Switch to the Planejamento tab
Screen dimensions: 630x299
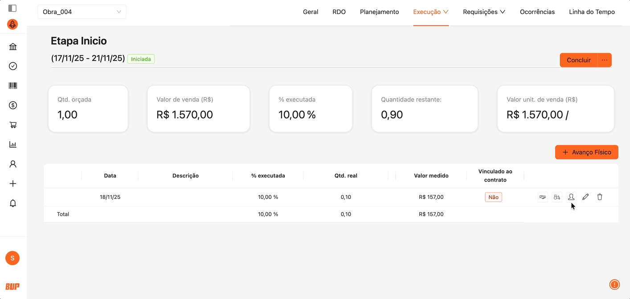(x=379, y=12)
